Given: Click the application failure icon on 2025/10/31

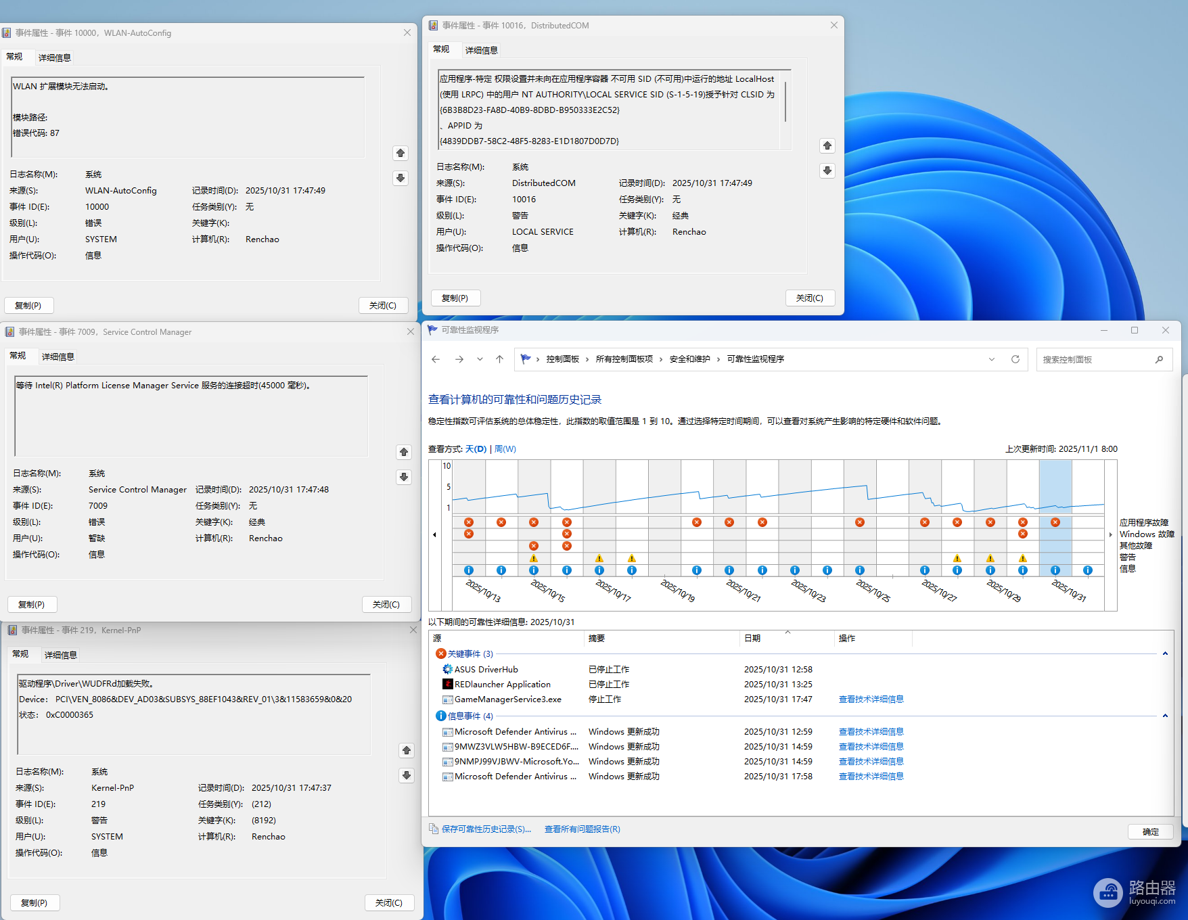Looking at the screenshot, I should point(1055,522).
